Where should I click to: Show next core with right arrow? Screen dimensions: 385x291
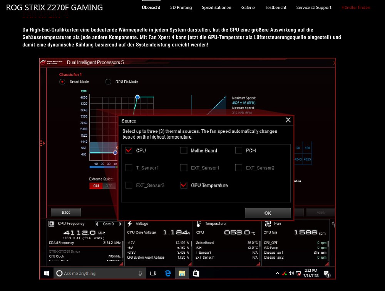(120, 224)
